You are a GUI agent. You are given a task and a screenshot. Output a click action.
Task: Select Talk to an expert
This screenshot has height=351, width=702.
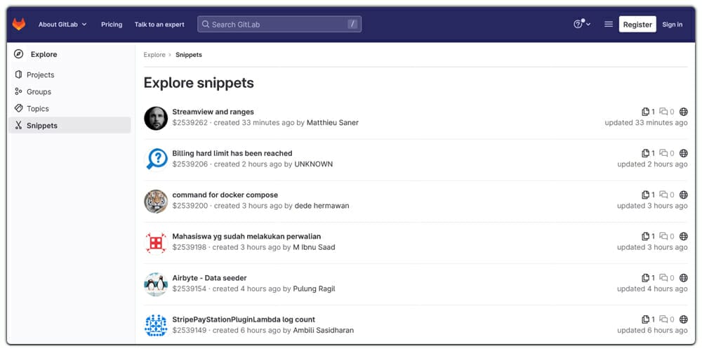coord(159,25)
